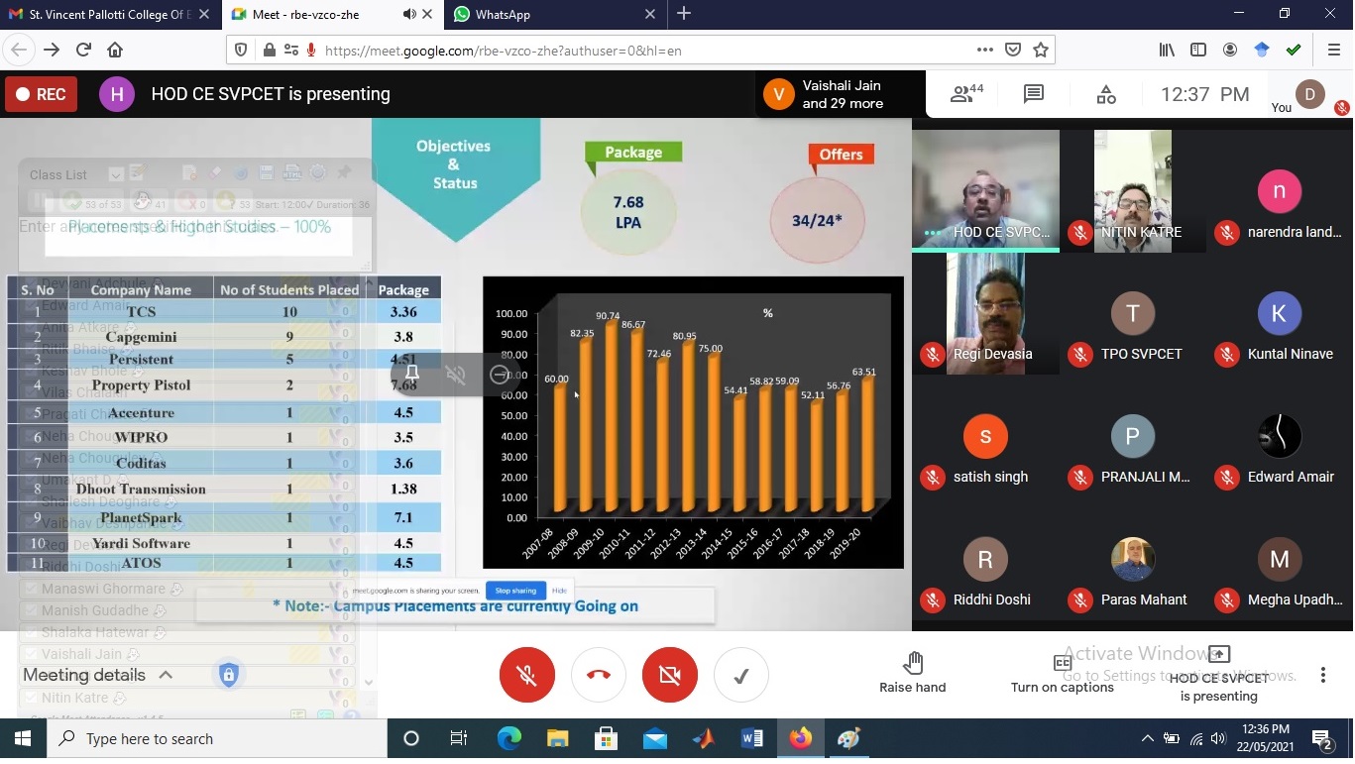Switch to the St. Vincent Pallotti Gmail tab

tap(109, 15)
